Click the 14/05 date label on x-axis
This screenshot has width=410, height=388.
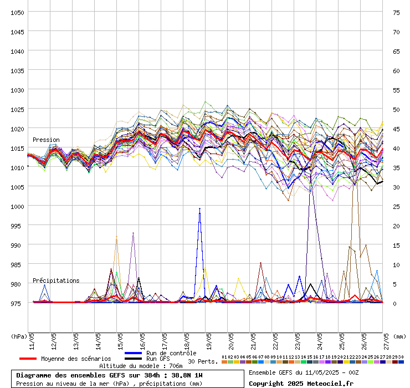click(x=98, y=341)
